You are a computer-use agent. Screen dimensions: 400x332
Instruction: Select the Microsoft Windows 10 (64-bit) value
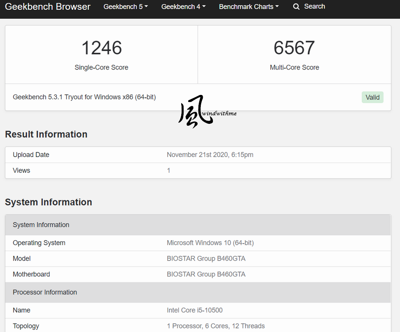tap(210, 243)
